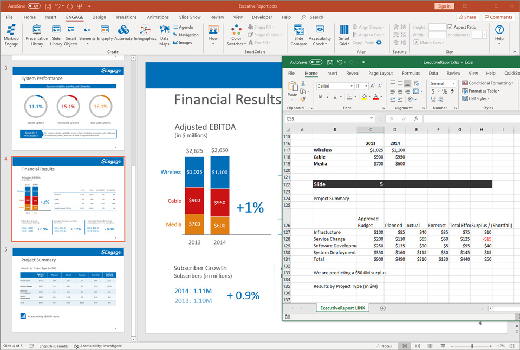Toggle PowerPoint AutoSave switch
520x350 pixels.
[34, 6]
